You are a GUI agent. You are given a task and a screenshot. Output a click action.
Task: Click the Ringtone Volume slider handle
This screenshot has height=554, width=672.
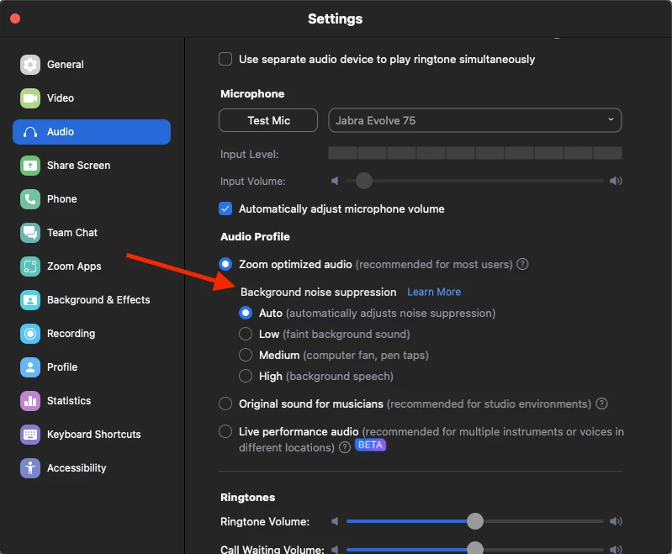(475, 521)
